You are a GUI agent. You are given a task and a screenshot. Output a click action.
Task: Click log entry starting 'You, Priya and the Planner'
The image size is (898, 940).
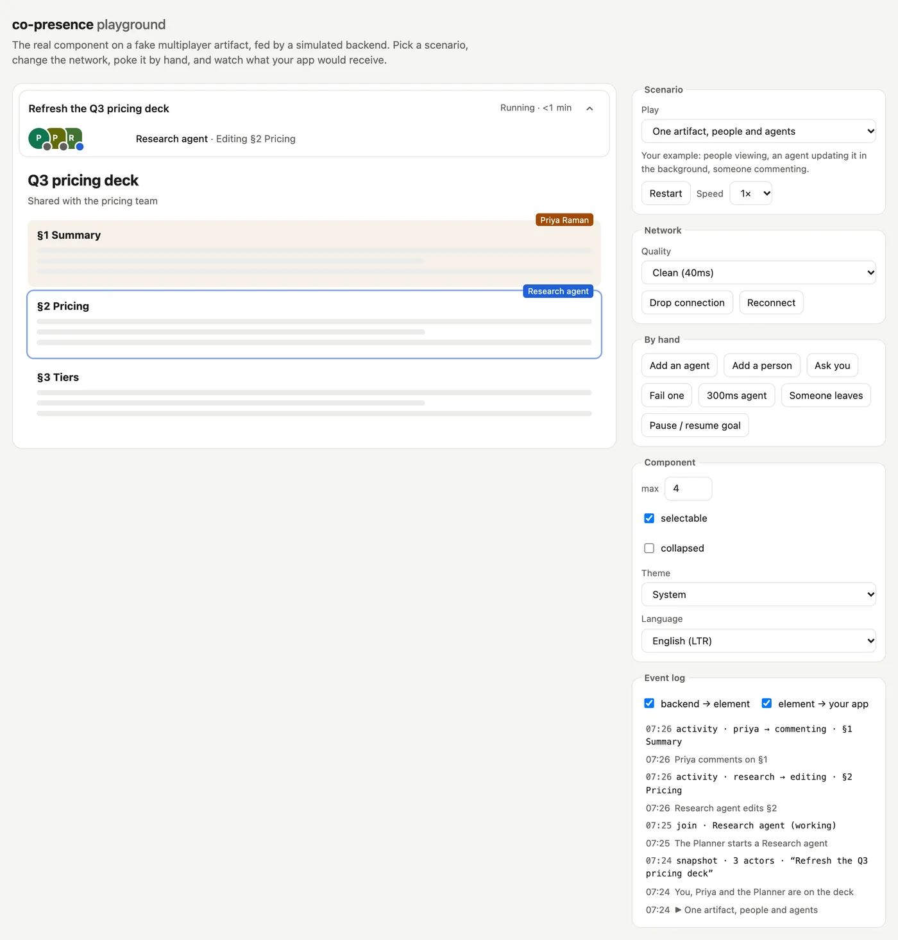coord(749,892)
